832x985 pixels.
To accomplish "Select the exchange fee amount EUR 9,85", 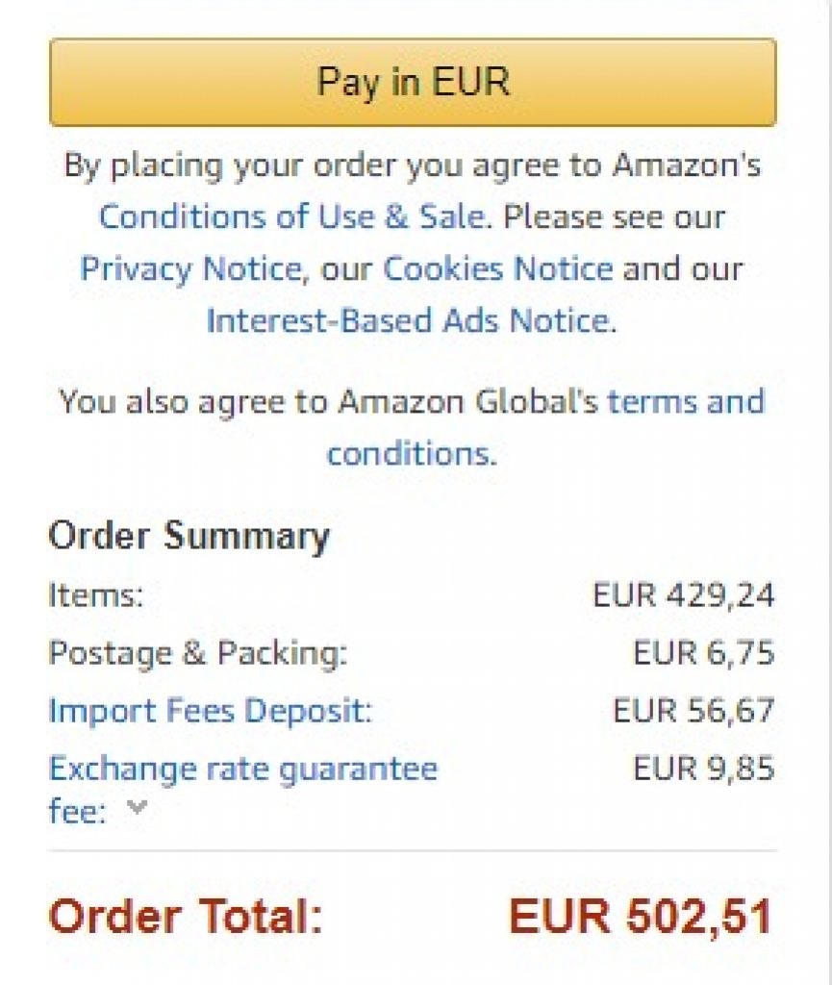I will pos(703,770).
